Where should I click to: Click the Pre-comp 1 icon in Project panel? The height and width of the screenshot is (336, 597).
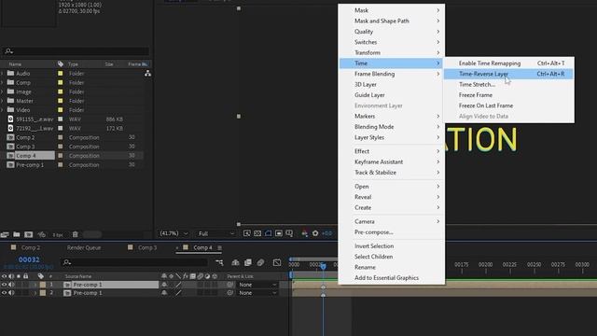click(x=10, y=165)
